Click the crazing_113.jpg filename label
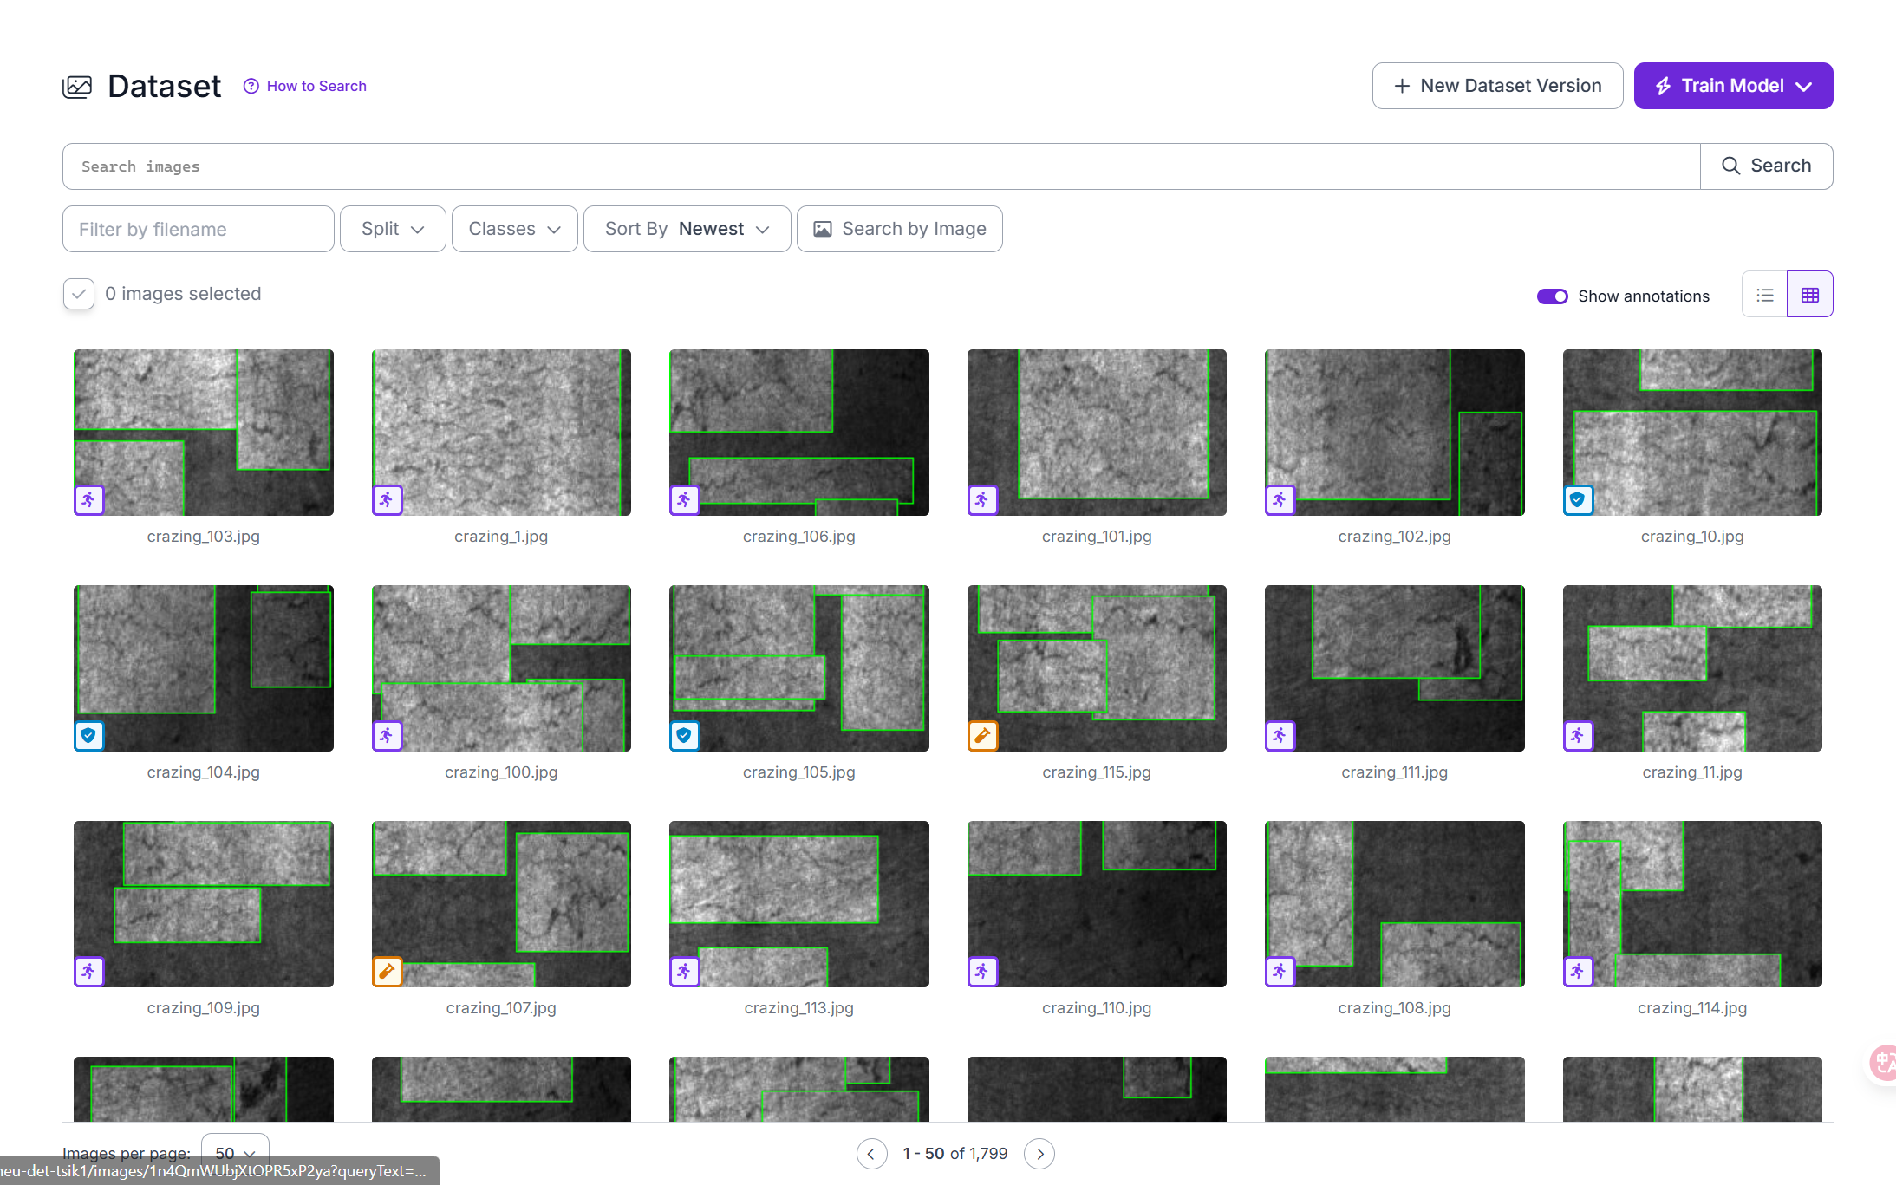Viewport: 1896px width, 1185px height. [798, 1008]
